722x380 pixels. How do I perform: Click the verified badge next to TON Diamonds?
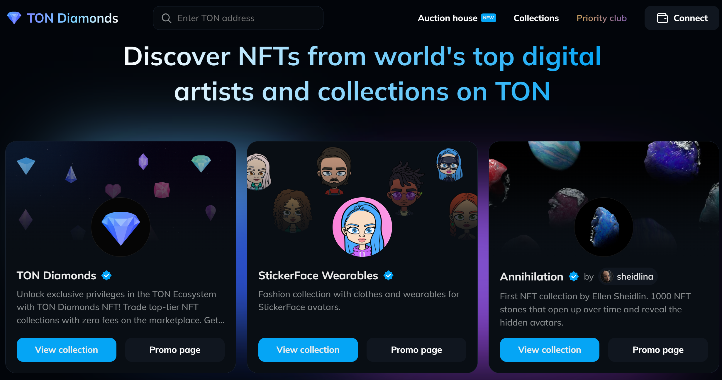point(106,275)
